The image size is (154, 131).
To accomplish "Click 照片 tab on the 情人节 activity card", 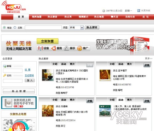I will click(130, 100).
